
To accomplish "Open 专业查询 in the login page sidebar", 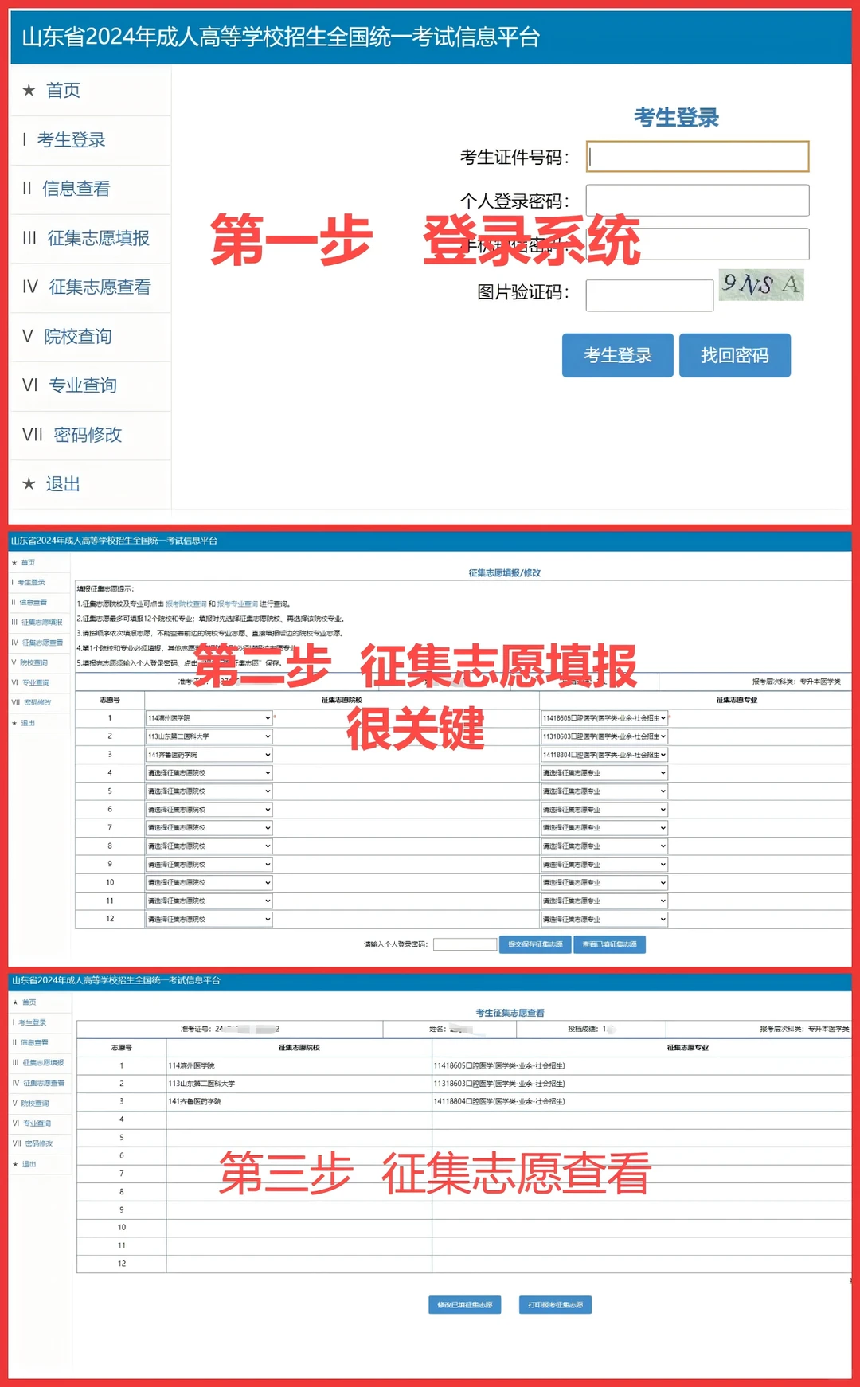I will pos(83,385).
